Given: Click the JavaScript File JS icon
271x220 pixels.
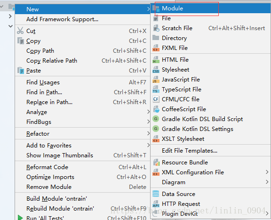Looking at the screenshot, I should 156,80.
